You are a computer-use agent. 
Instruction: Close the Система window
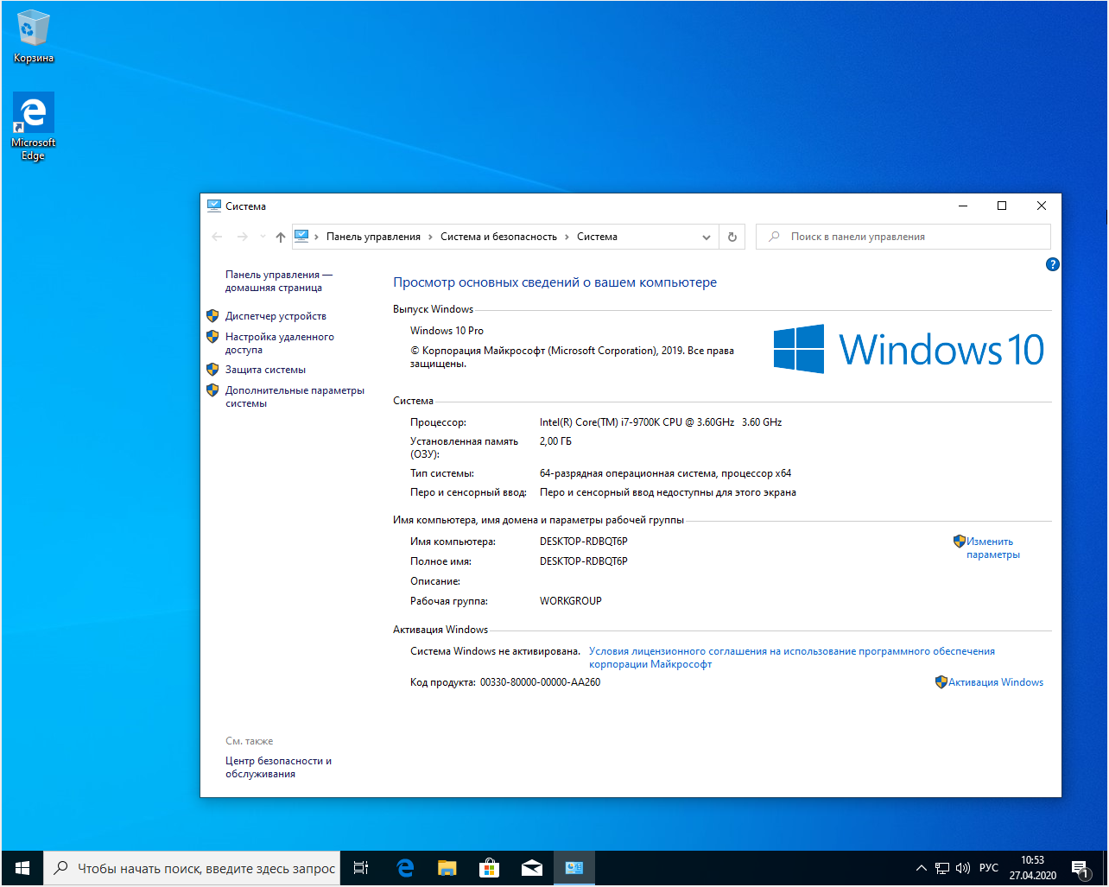tap(1042, 206)
